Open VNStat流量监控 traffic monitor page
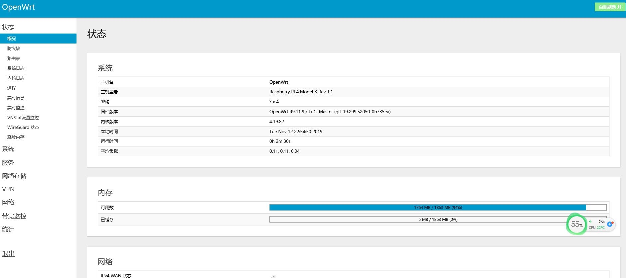 23,118
